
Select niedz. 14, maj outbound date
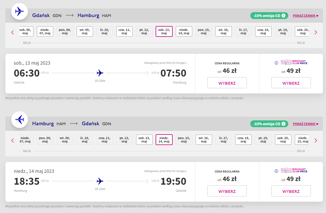[x=184, y=31]
